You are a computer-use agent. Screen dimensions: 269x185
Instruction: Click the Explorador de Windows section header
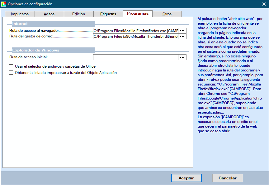coord(53,50)
